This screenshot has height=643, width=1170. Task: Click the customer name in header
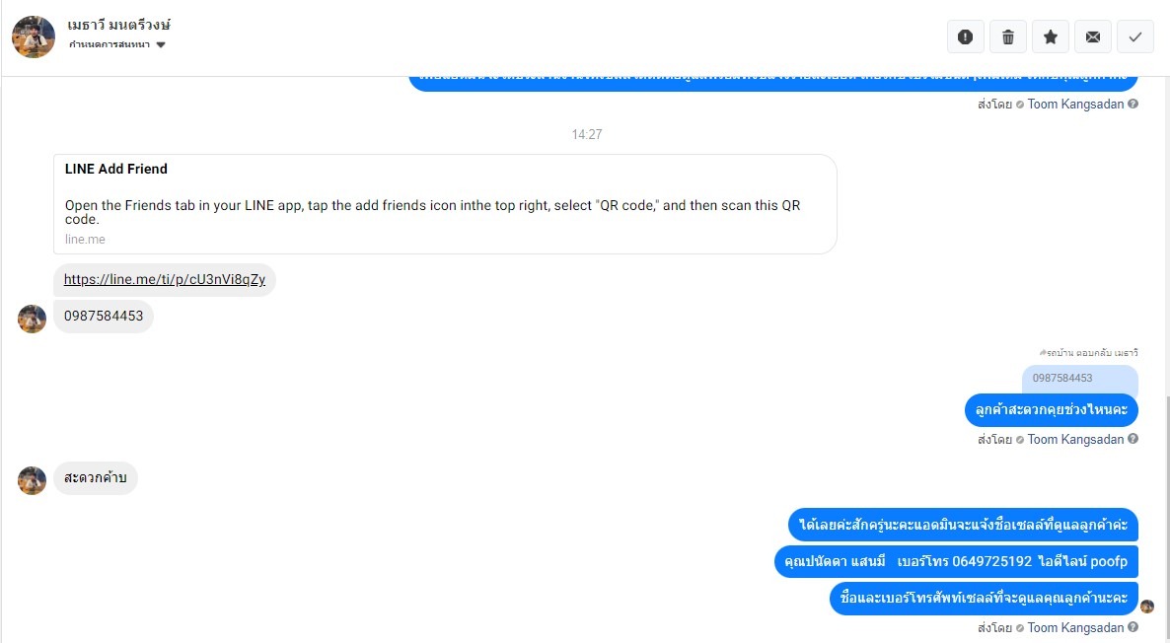click(x=119, y=25)
